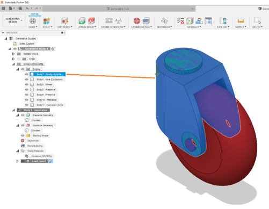Select the Structural Loads icon

[x=118, y=21]
